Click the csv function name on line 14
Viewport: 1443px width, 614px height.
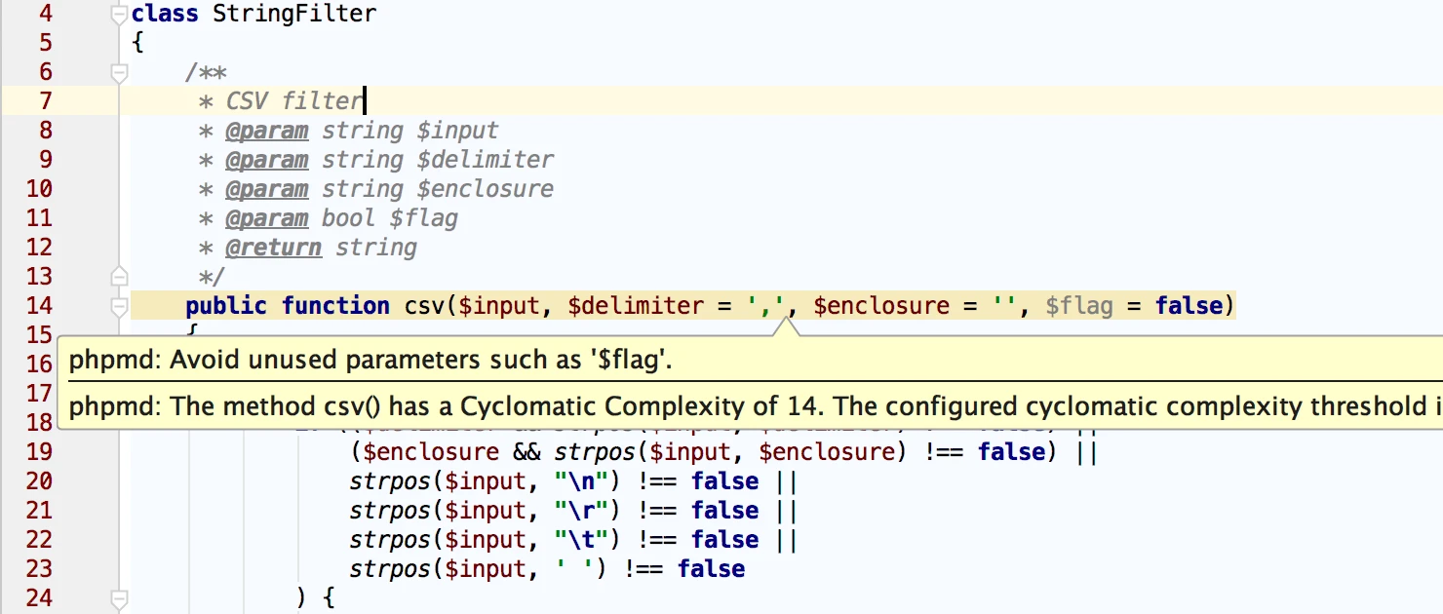coord(426,305)
